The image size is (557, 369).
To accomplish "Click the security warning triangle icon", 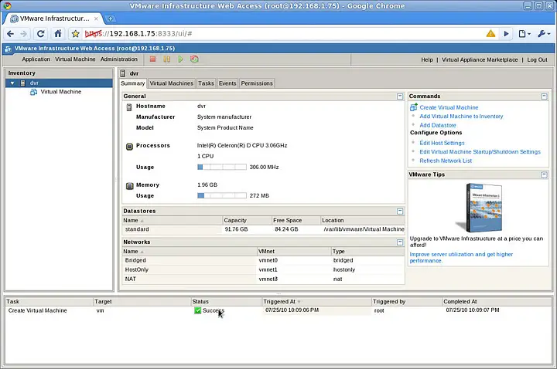I will click(490, 34).
